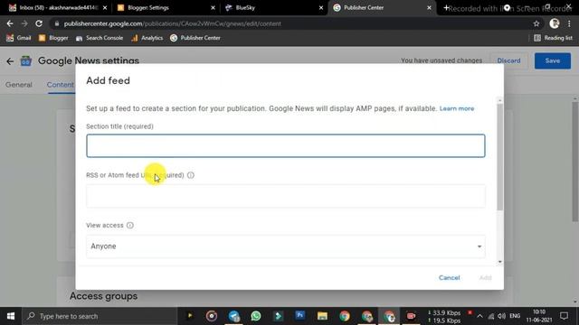This screenshot has height=325, width=579.
Task: Click the volume icon in system tray
Action: tap(501, 316)
